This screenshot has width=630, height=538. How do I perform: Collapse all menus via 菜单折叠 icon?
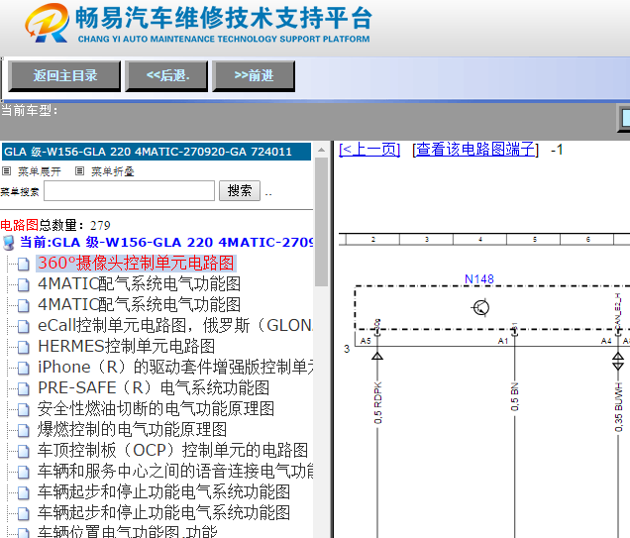click(x=79, y=171)
